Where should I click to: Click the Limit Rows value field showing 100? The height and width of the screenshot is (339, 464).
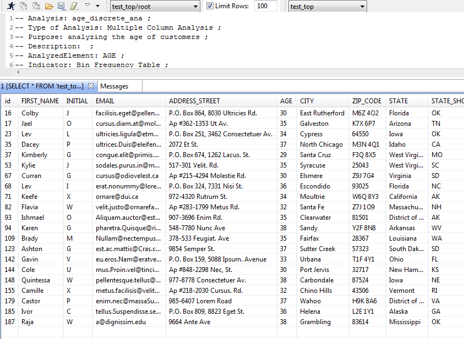[x=263, y=6]
